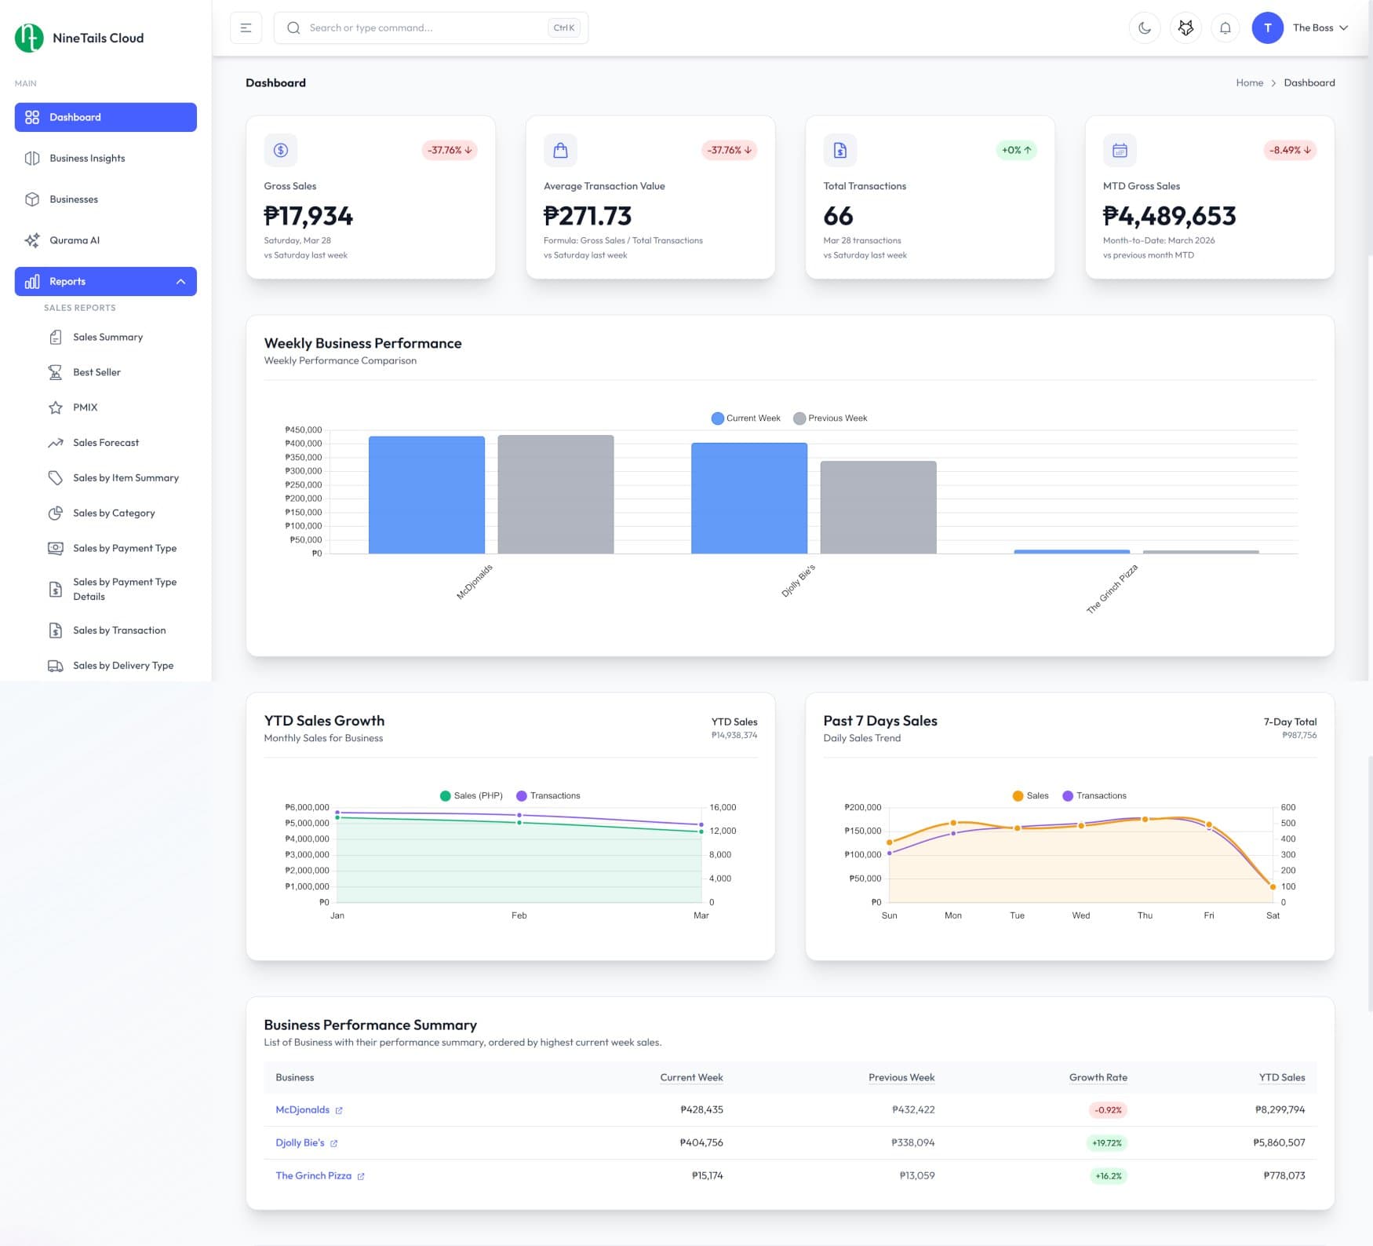Open the fox assistant icon in header
Image resolution: width=1373 pixels, height=1246 pixels.
tap(1185, 27)
